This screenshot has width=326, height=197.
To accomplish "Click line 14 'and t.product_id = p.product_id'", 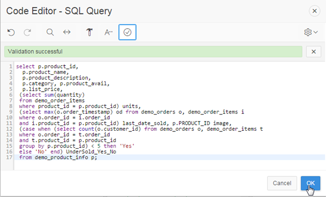I will 67,140.
